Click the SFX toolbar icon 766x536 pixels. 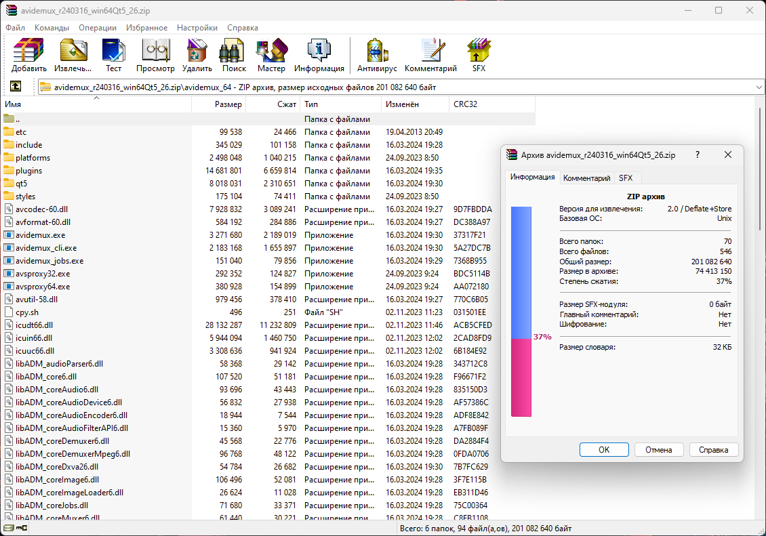tap(479, 55)
